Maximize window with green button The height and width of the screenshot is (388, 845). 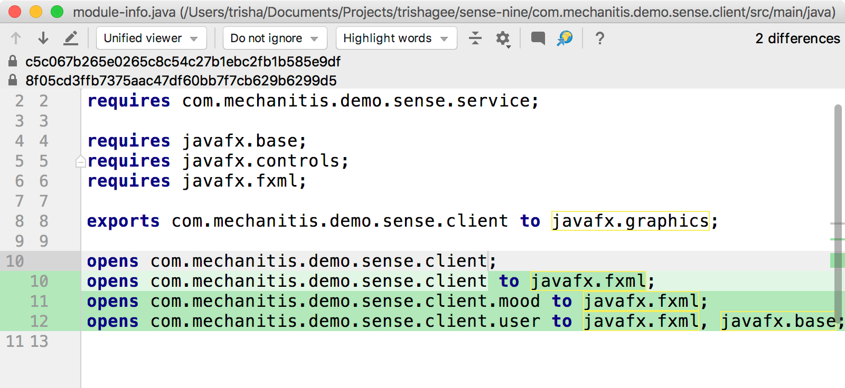[57, 12]
